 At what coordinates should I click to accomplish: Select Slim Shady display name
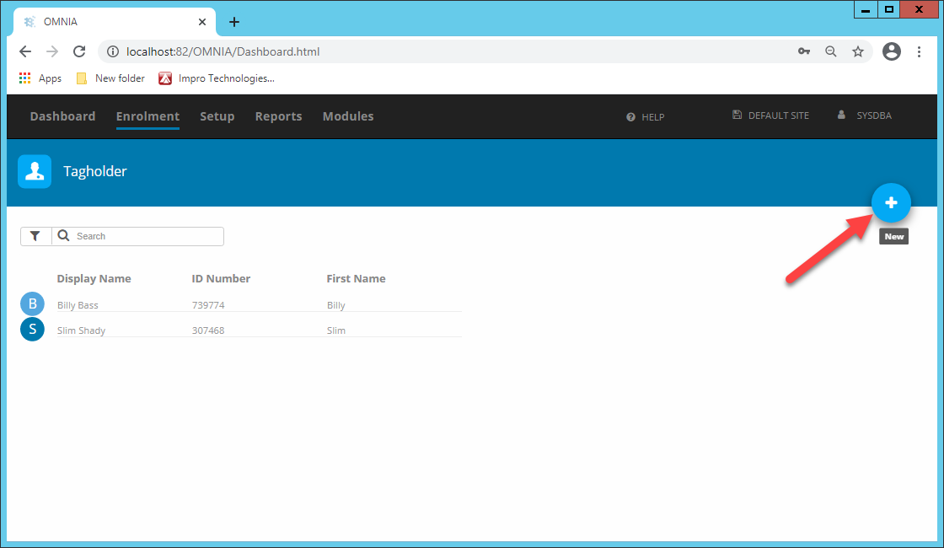(x=81, y=330)
